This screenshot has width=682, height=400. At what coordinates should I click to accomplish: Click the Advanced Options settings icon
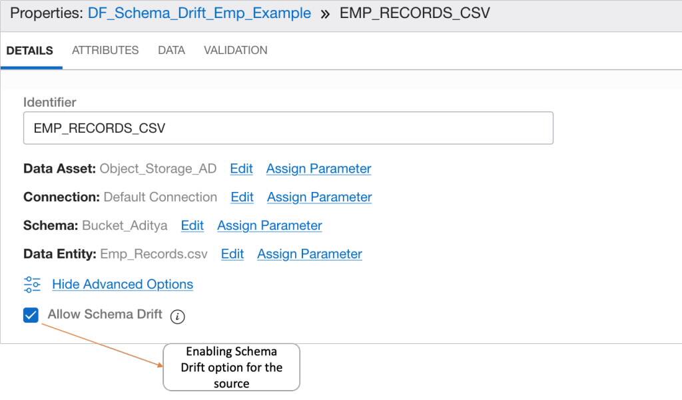(31, 284)
